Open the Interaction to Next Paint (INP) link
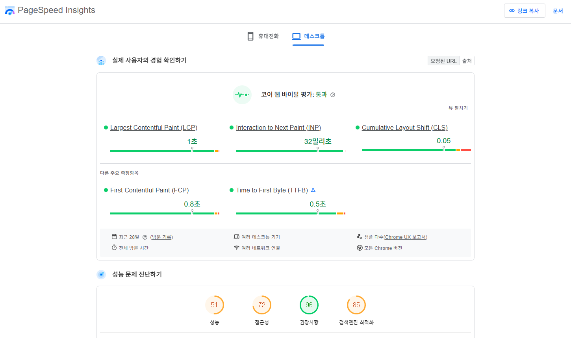This screenshot has width=571, height=338. point(278,127)
